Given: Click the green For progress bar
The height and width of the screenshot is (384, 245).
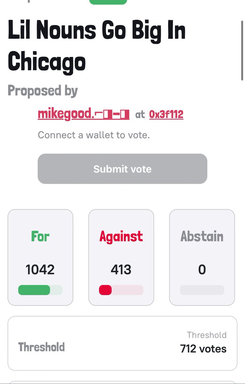Looking at the screenshot, I should click(x=40, y=290).
